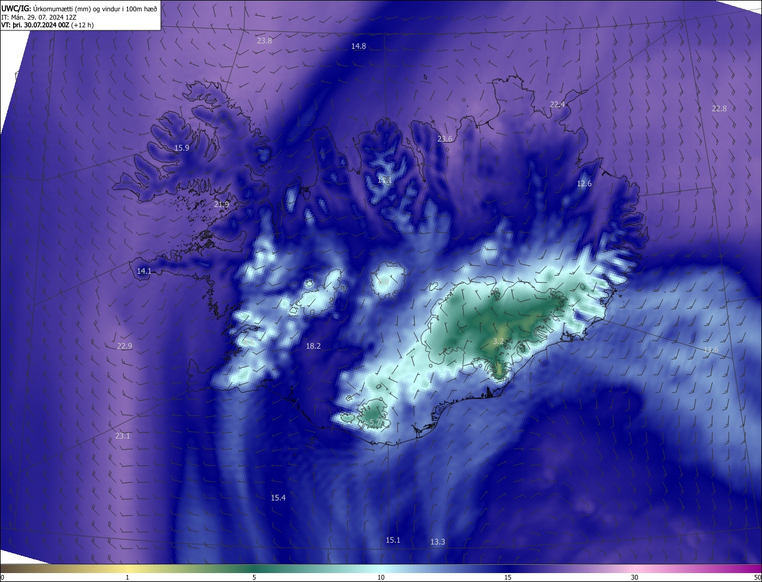The width and height of the screenshot is (762, 582).
Task: Click the 15.4 value label
Action: tap(278, 498)
